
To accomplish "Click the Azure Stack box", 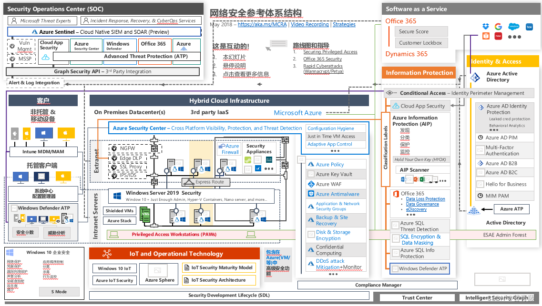I will pyautogui.click(x=120, y=221).
